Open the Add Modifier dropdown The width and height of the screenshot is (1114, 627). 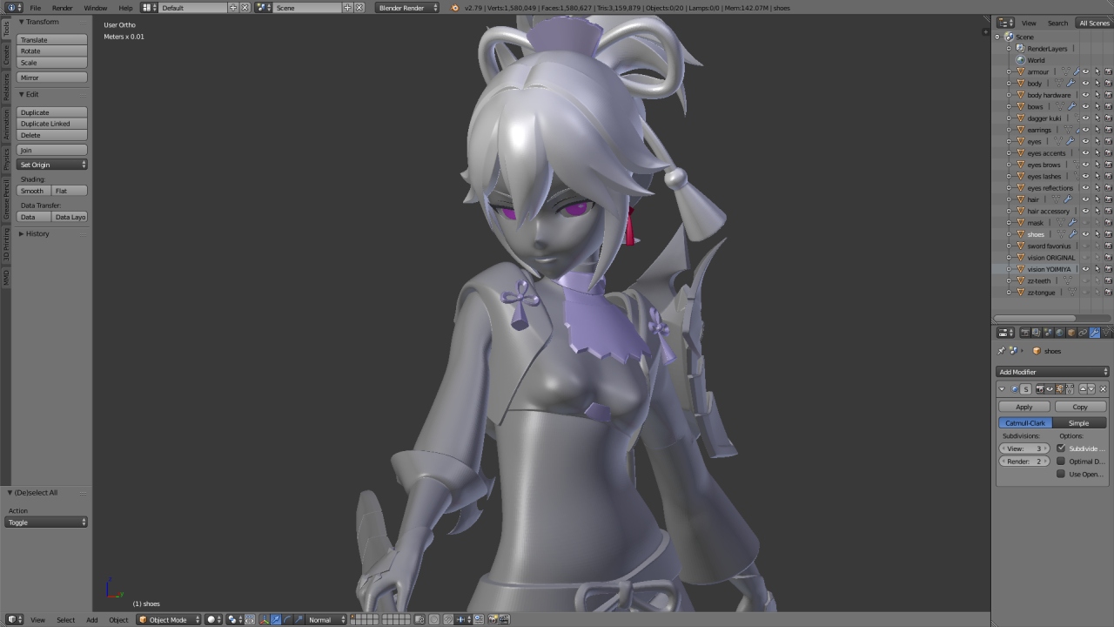coord(1052,372)
